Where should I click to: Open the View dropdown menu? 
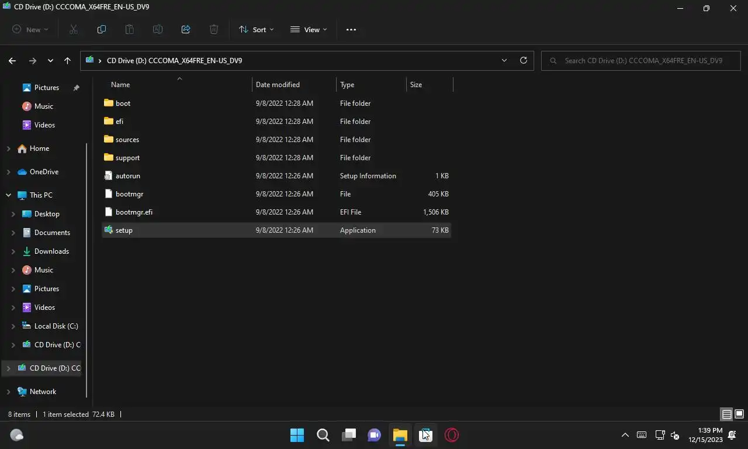pos(309,29)
